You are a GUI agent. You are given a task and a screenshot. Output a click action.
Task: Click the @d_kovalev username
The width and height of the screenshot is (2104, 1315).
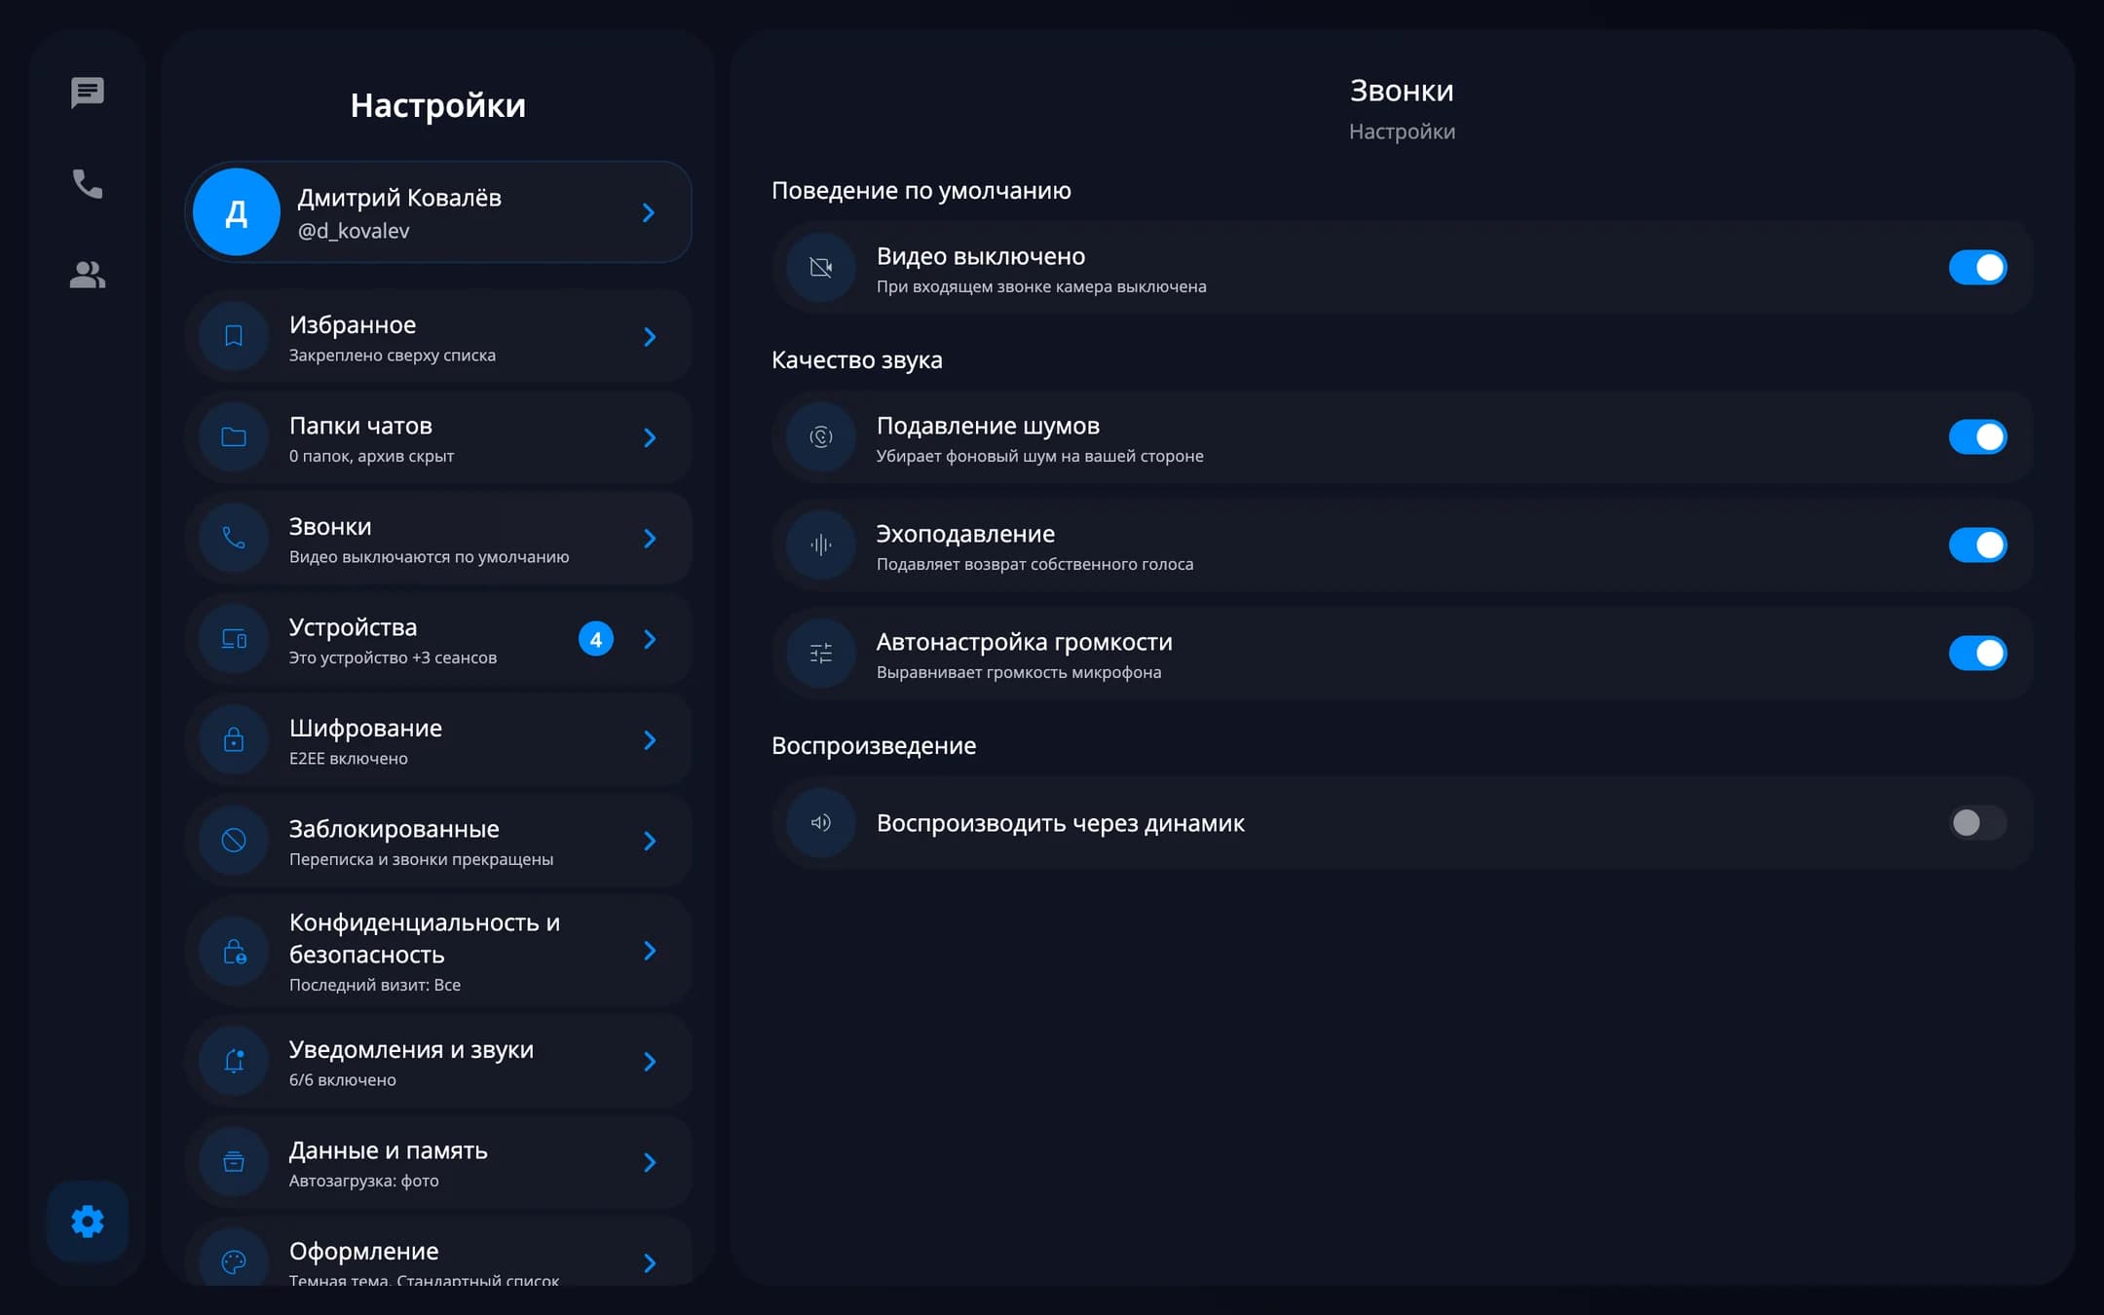coord(354,231)
